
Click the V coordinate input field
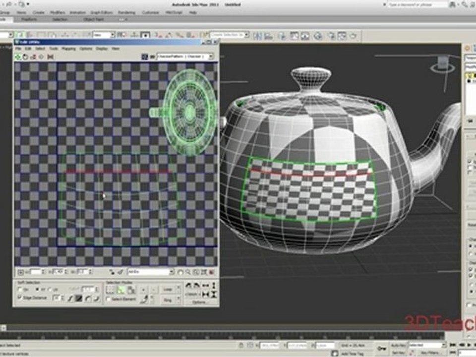(x=59, y=272)
